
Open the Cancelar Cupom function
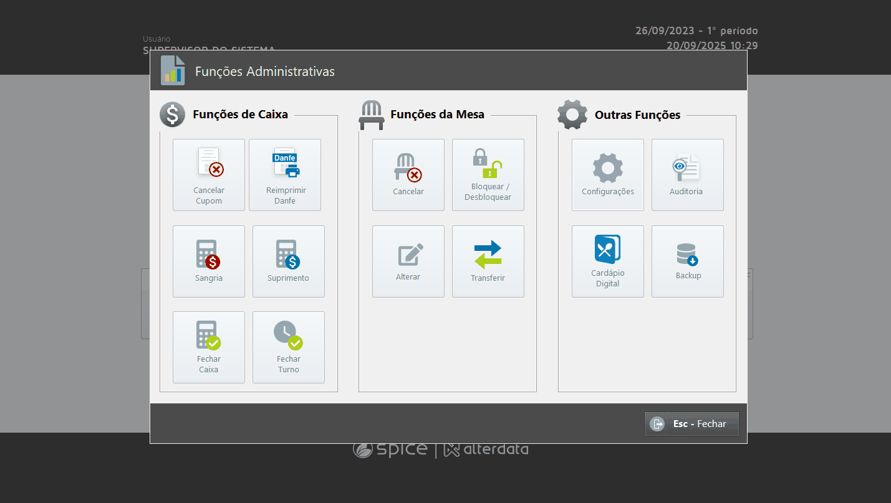[209, 175]
